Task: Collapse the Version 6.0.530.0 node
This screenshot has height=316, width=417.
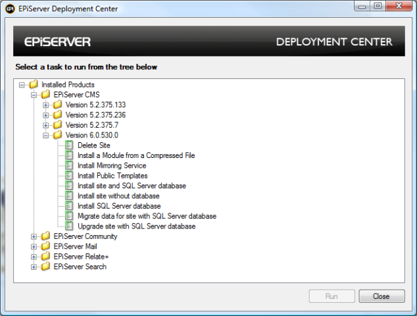Action: pyautogui.click(x=46, y=136)
